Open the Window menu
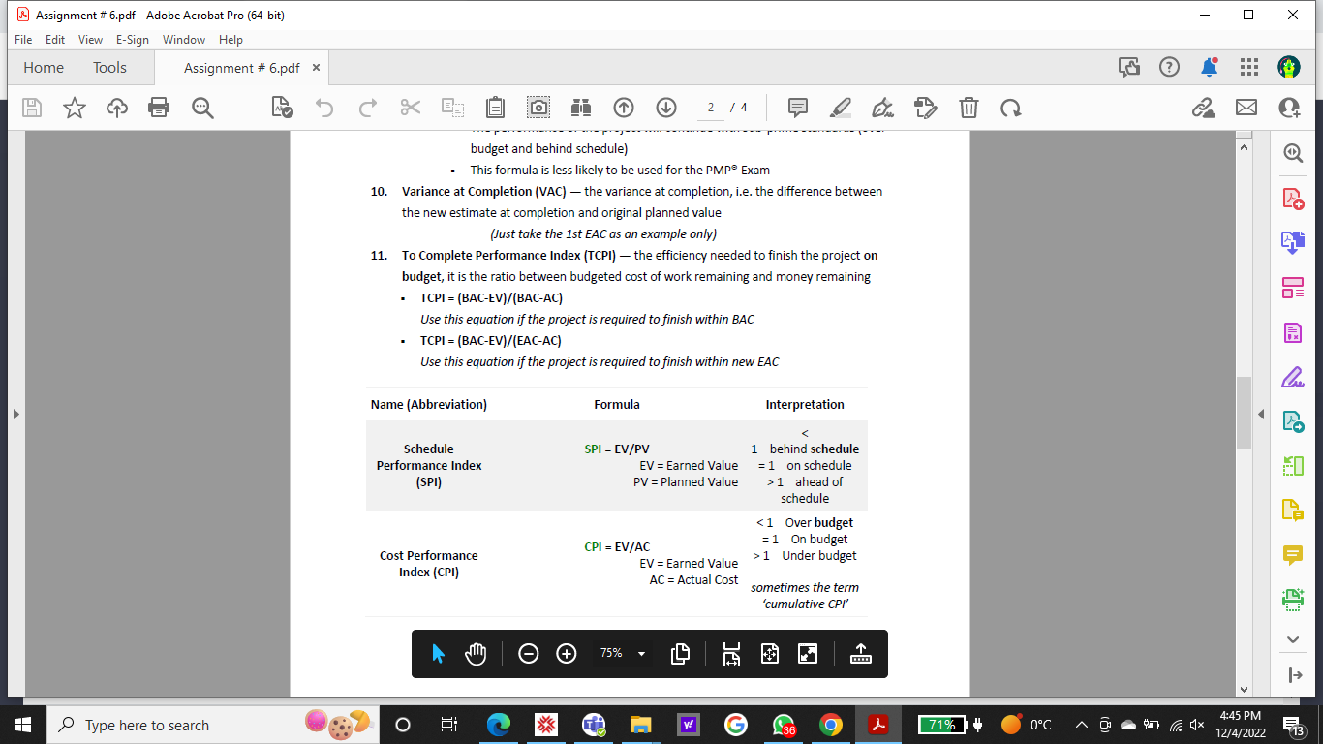1323x744 pixels. click(x=184, y=40)
